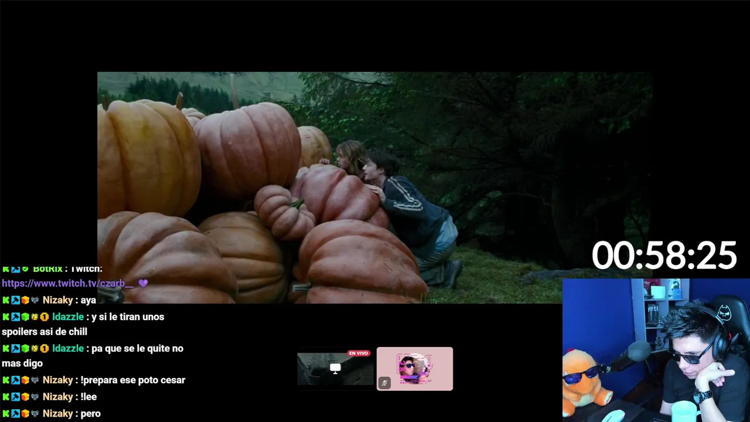
Task: Click the number 1 coin badge on Idazzle spoilers message
Action: [45, 317]
